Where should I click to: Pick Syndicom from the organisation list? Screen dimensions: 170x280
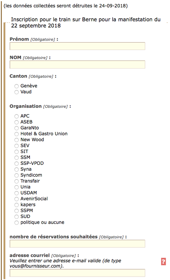tap(16, 175)
